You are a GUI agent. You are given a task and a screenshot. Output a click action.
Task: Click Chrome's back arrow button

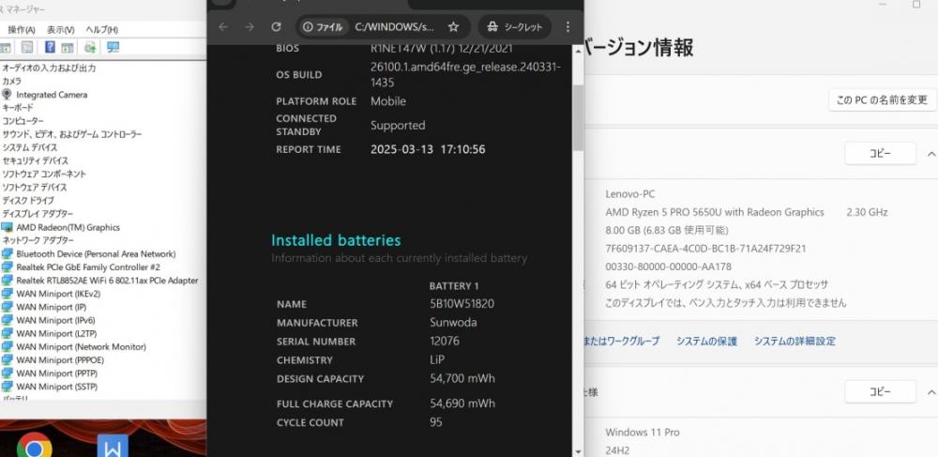(223, 27)
